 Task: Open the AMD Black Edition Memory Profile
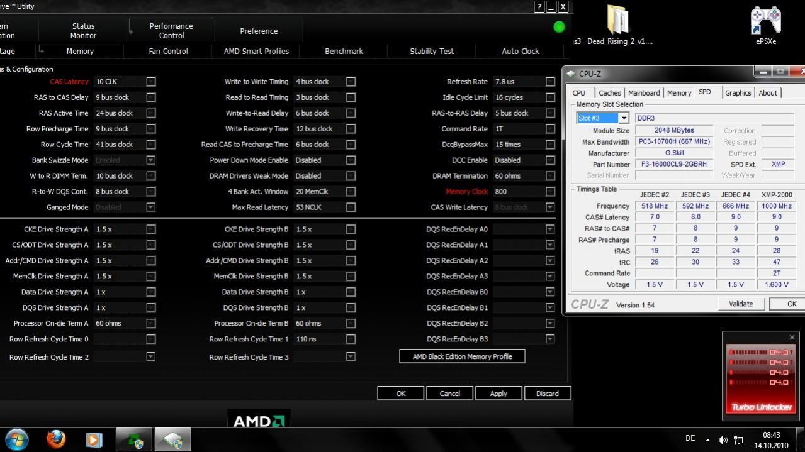(x=462, y=356)
